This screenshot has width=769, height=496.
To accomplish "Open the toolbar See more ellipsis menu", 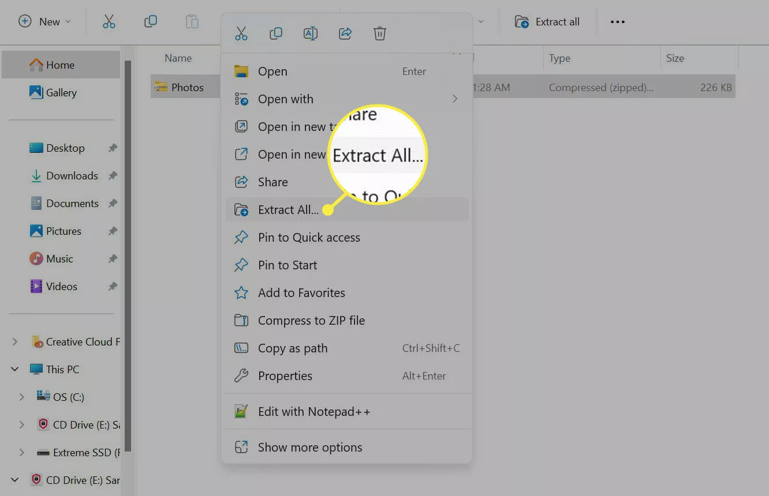I will 618,22.
